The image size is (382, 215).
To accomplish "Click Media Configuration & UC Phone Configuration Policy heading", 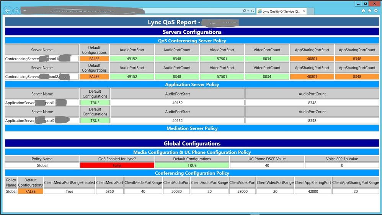I will [x=192, y=152].
